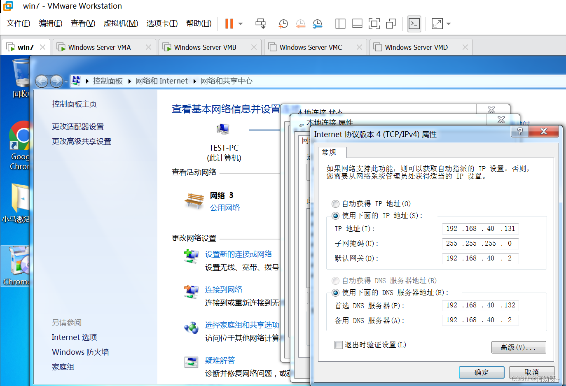The height and width of the screenshot is (386, 566).
Task: Toggle the library sidebar panel icon
Action: pyautogui.click(x=340, y=24)
